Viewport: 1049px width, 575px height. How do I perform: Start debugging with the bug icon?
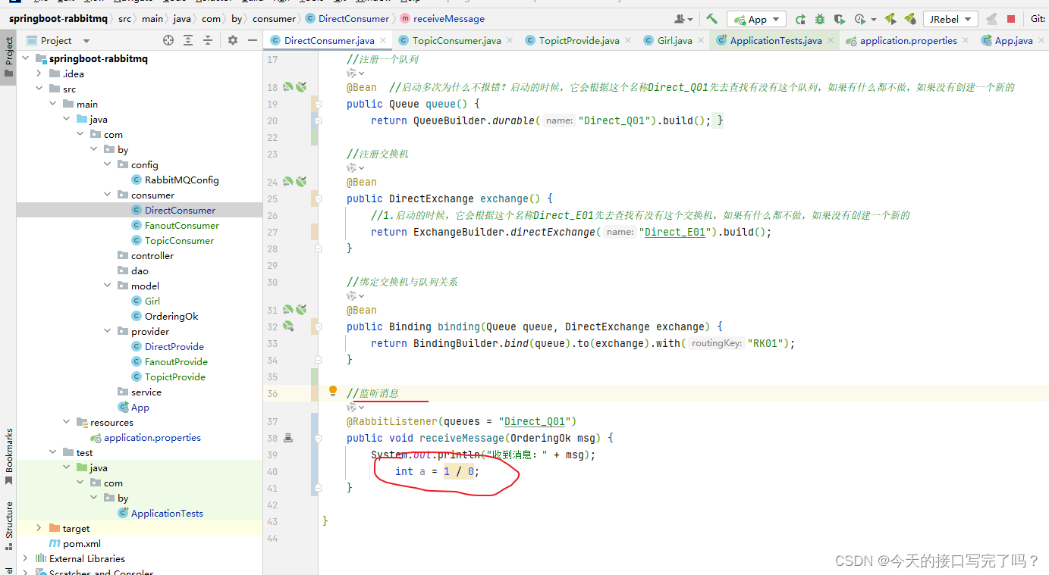[x=821, y=18]
